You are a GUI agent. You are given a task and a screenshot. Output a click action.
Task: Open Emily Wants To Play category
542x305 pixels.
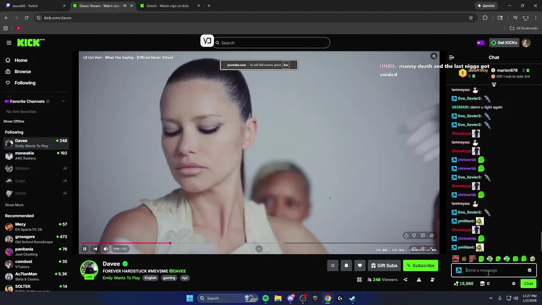tap(121, 278)
